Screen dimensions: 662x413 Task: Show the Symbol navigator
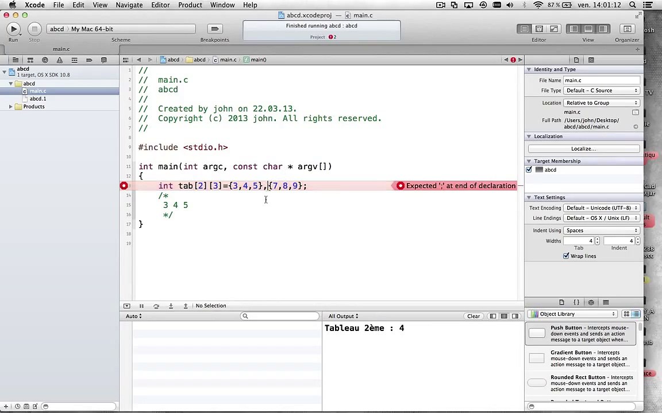(30, 60)
